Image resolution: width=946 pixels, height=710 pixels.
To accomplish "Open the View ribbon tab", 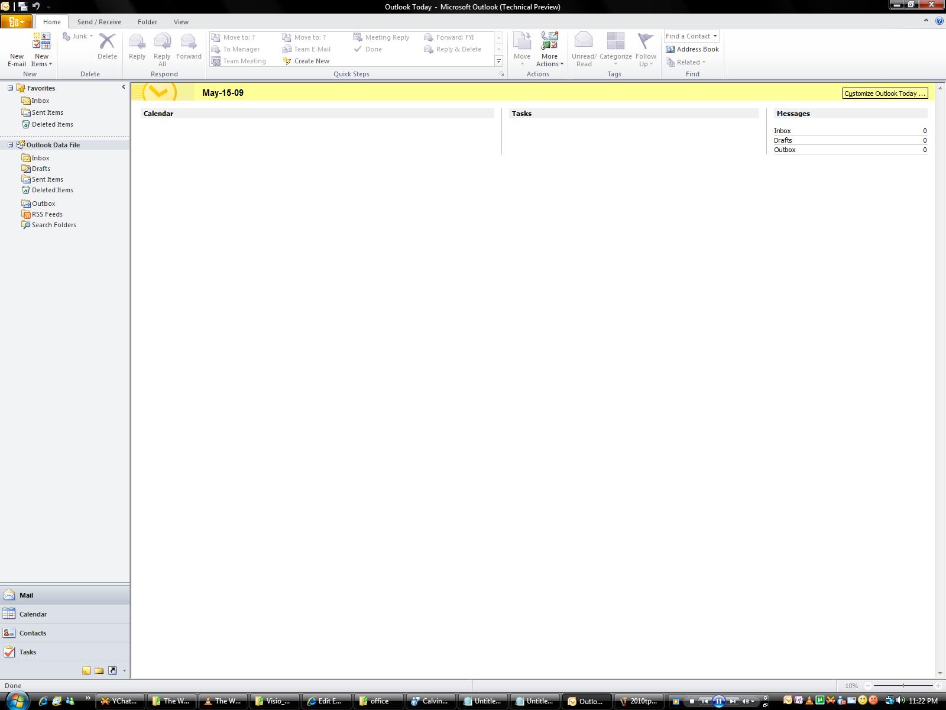I will [x=180, y=22].
